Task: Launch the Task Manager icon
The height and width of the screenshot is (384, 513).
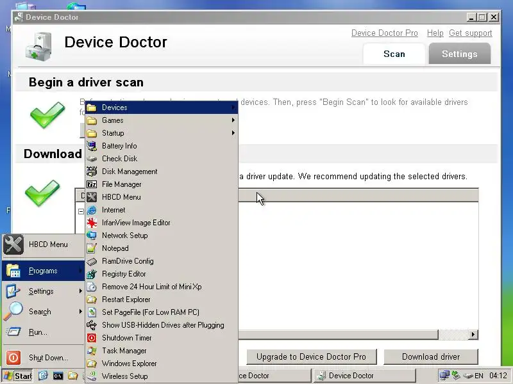Action: pyautogui.click(x=92, y=351)
